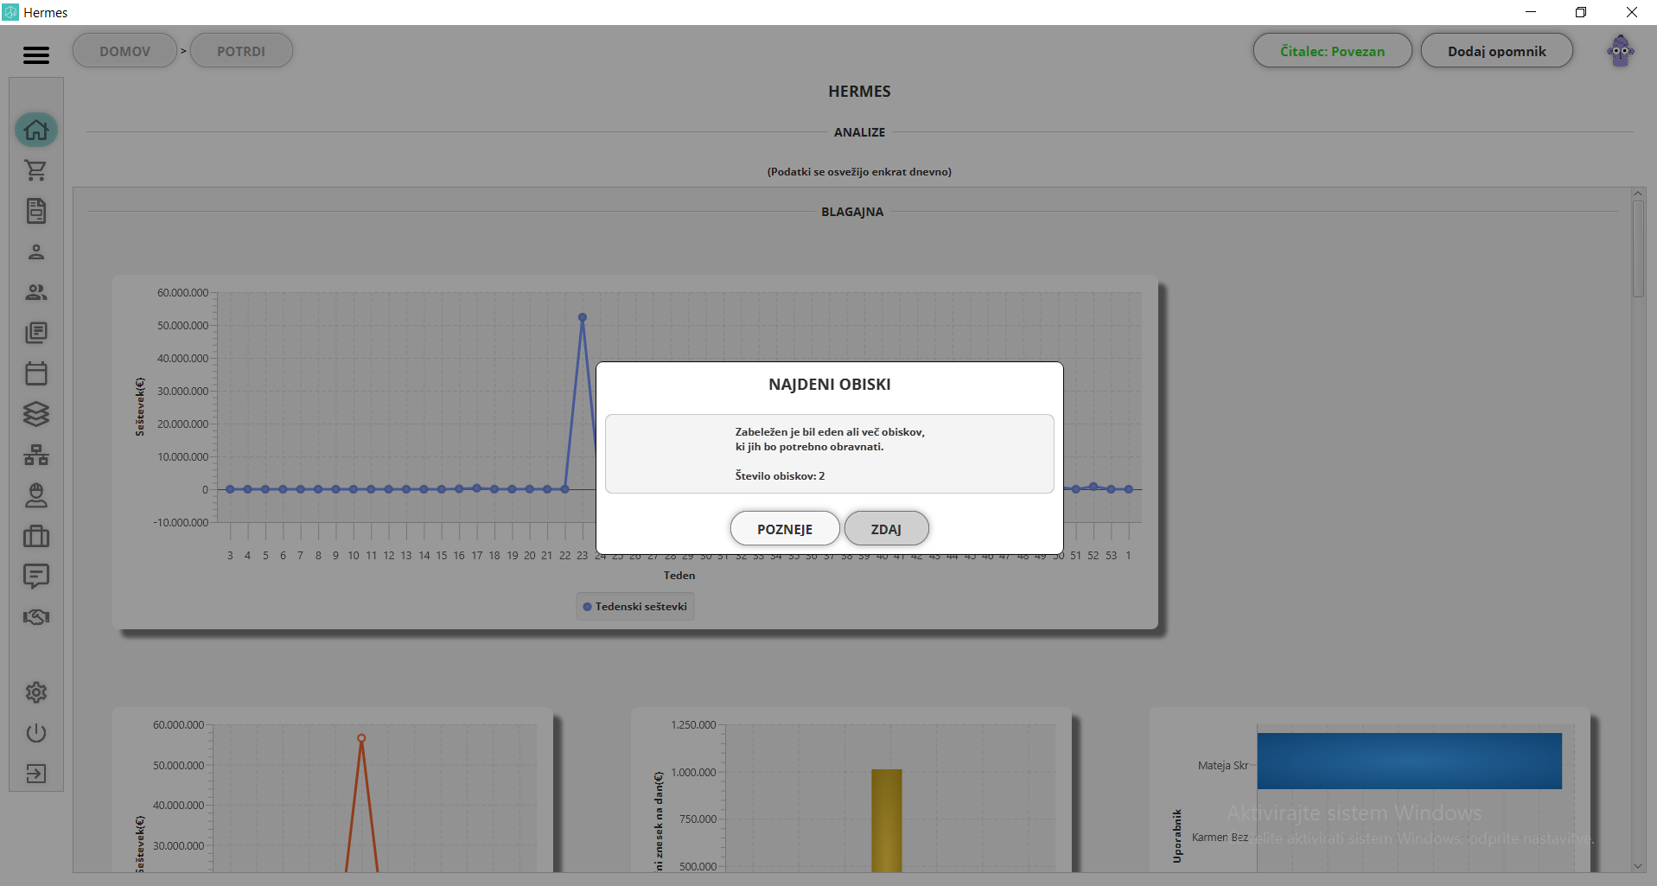Open the network hierarchy icon

click(36, 455)
